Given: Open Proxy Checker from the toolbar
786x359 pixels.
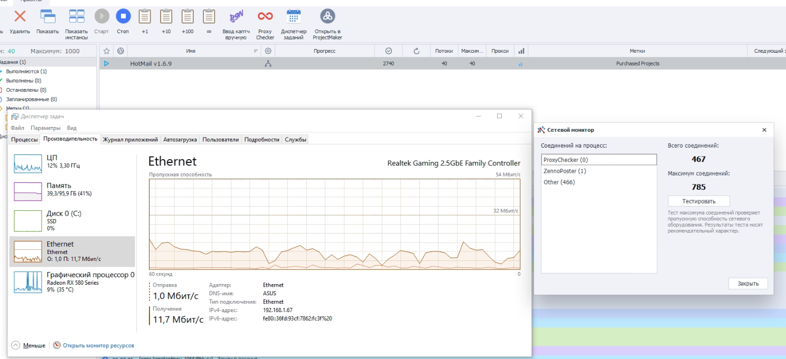Looking at the screenshot, I should tap(265, 17).
